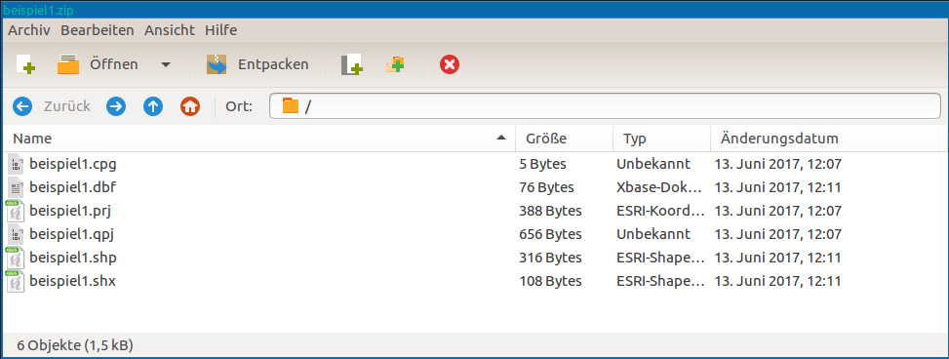This screenshot has width=949, height=359.
Task: Go to the archive home folder
Action: pyautogui.click(x=190, y=106)
